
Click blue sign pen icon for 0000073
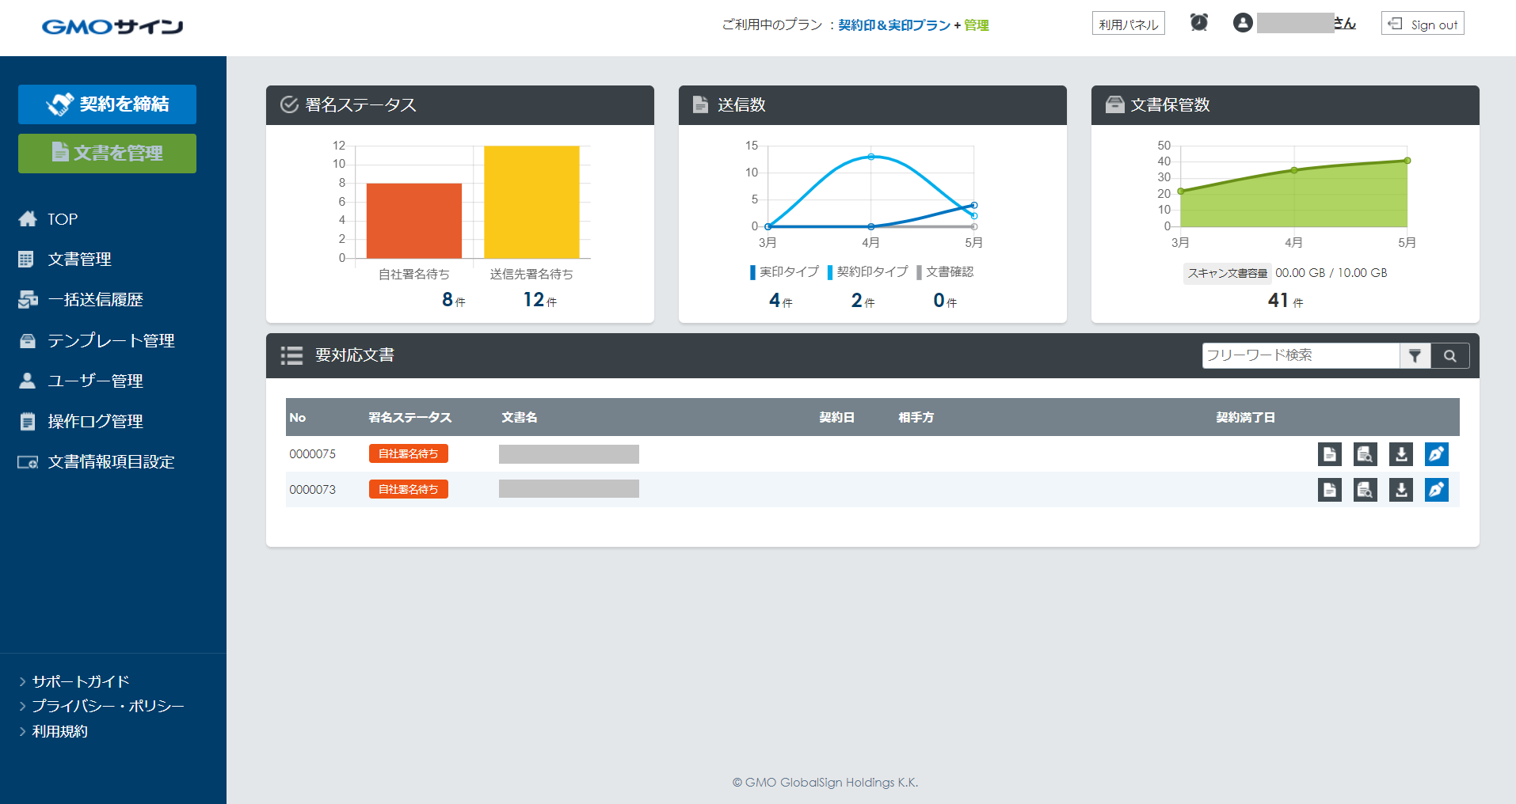[1436, 490]
